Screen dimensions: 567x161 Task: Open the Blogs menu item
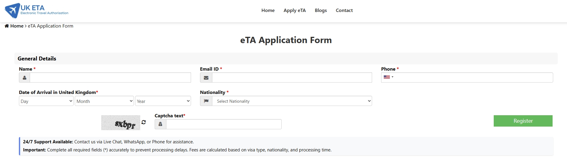click(321, 10)
